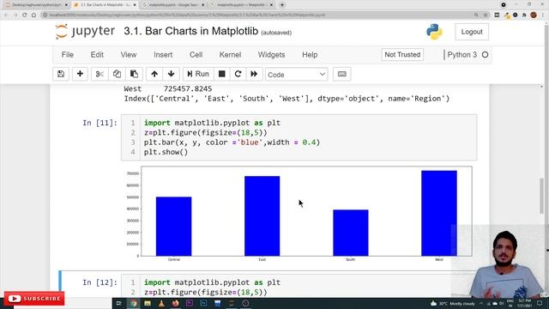Click the Index Region output text line

click(x=287, y=99)
